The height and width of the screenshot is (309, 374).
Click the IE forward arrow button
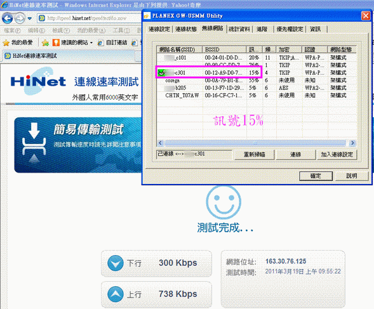20,18
